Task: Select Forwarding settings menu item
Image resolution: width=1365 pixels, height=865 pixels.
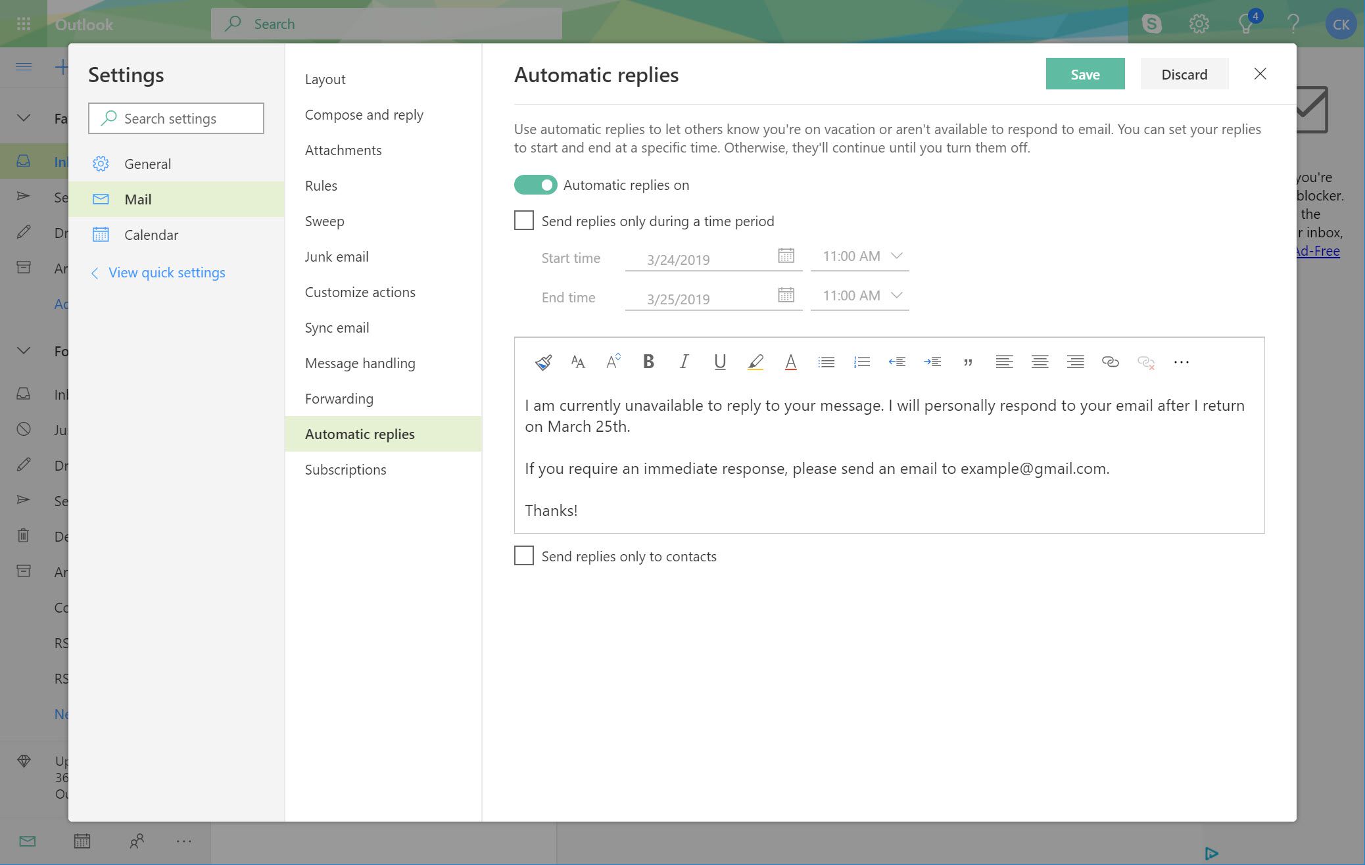Action: coord(339,398)
